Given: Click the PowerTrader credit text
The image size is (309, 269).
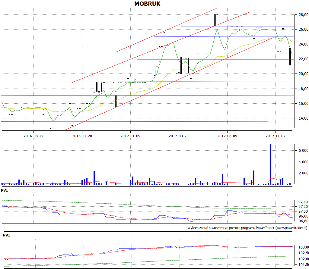Looking at the screenshot, I should [247, 228].
